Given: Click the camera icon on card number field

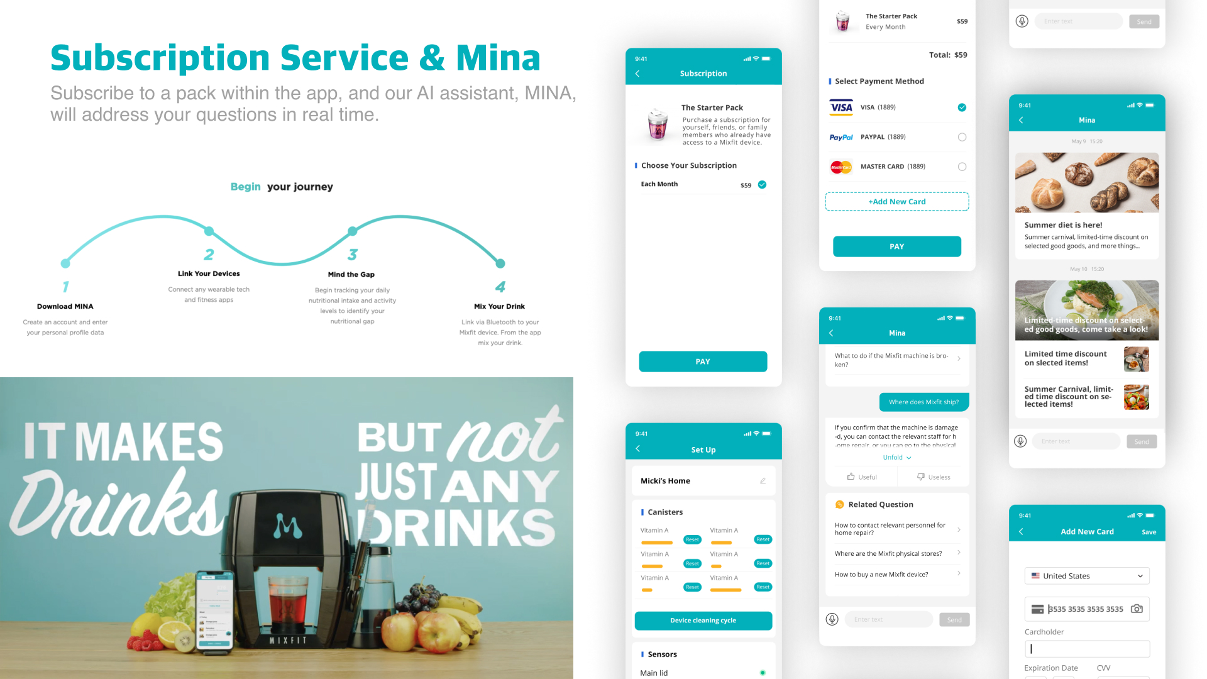Looking at the screenshot, I should point(1137,609).
